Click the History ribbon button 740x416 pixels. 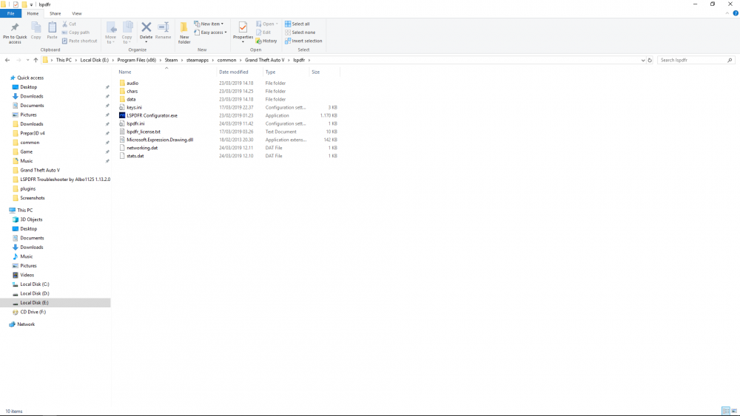click(266, 41)
